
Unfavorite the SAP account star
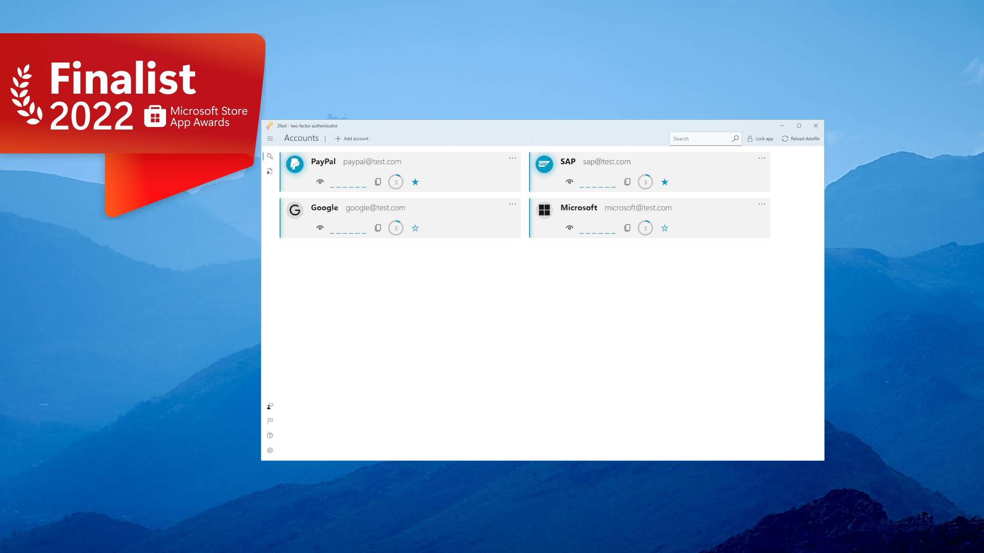[x=665, y=182]
